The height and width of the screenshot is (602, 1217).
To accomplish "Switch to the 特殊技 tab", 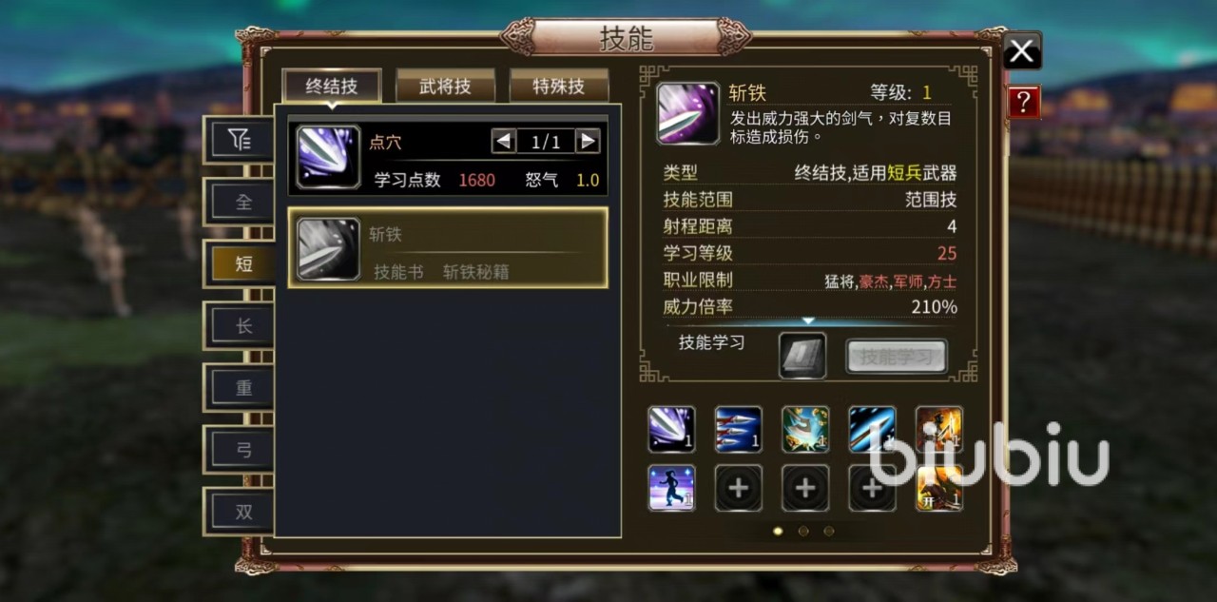I will pyautogui.click(x=559, y=87).
